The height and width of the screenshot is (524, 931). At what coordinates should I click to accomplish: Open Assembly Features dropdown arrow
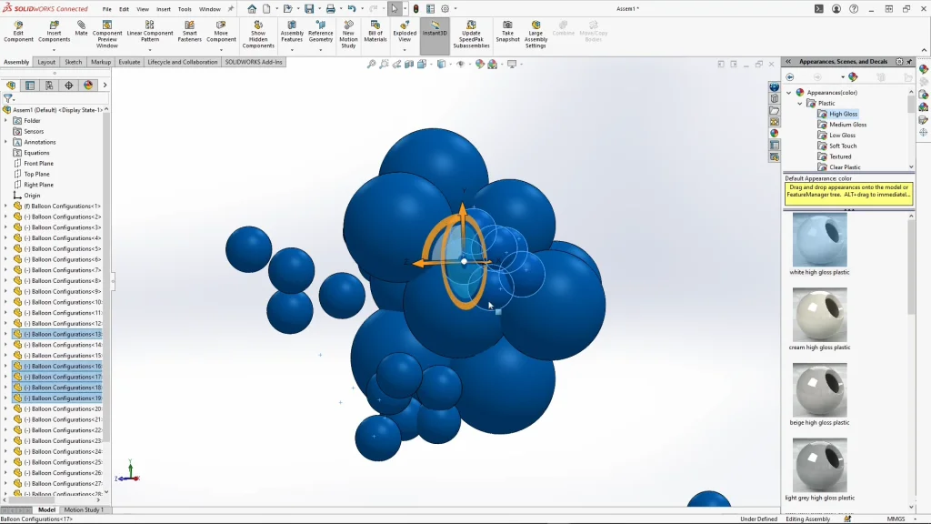point(292,50)
